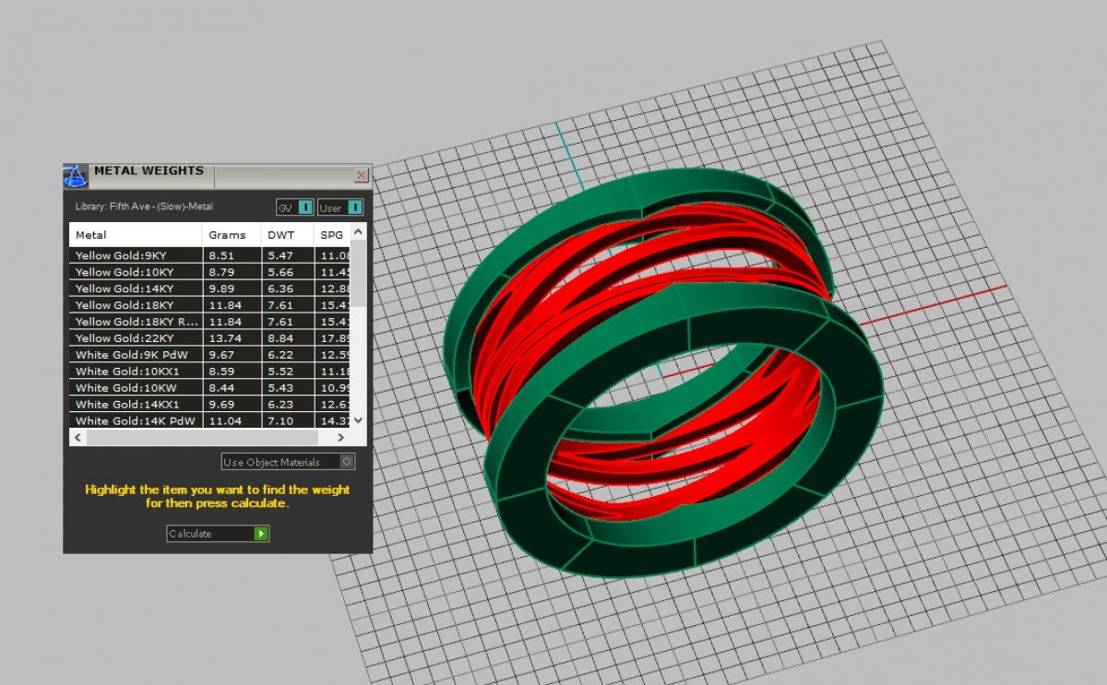The image size is (1107, 685).
Task: Pick the White Gold:14K PdW entry
Action: [x=135, y=421]
